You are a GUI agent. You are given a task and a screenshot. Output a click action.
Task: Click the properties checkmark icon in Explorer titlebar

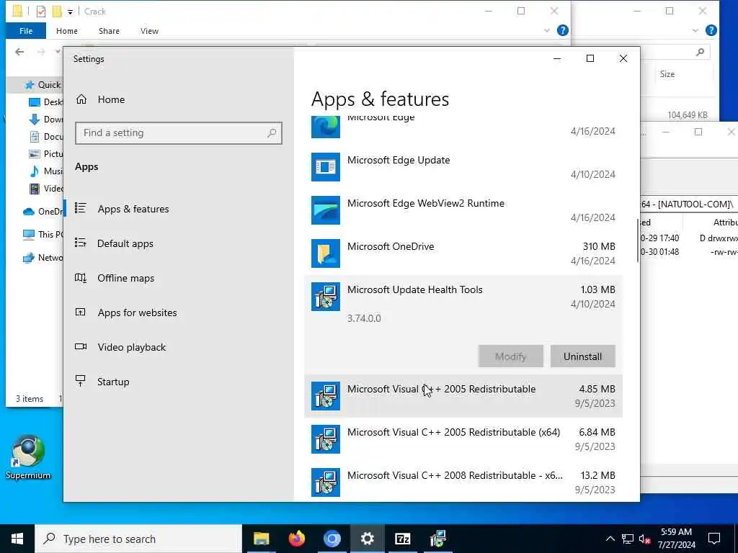coord(41,12)
